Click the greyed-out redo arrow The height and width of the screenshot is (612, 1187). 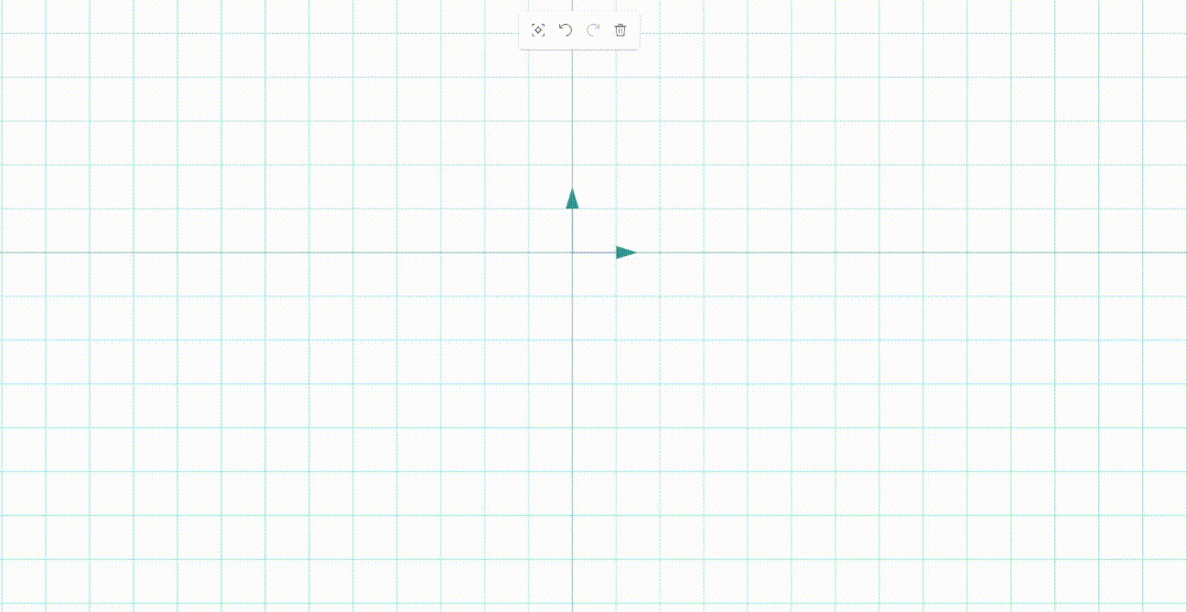tap(593, 30)
